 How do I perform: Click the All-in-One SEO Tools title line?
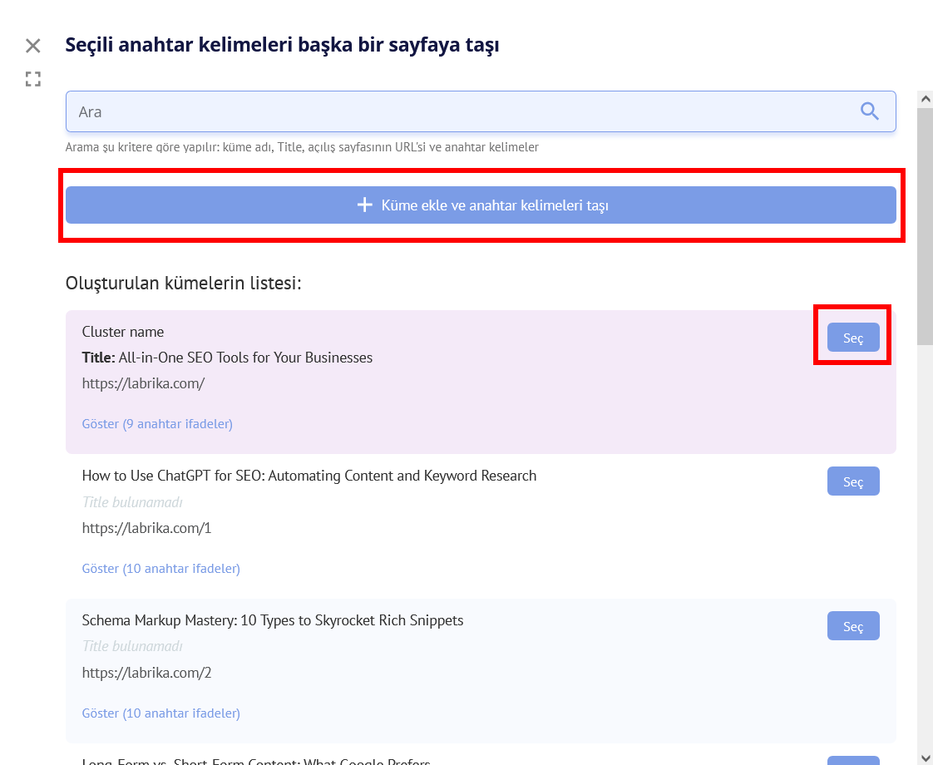[227, 358]
